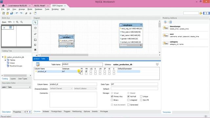Screen dimensions: 210x118
Task: Select the new image tool
Action: point(35,49)
